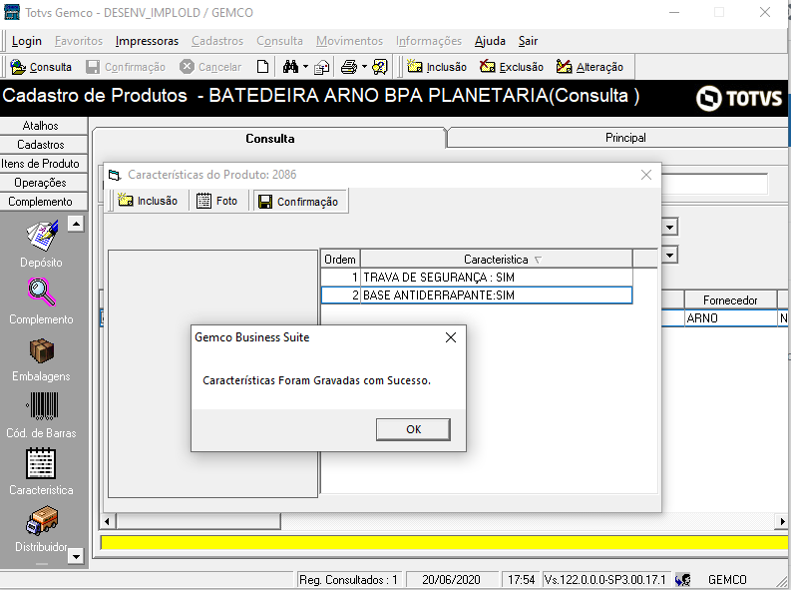Click the 20/06/2020 date in status bar
Viewport: 791px width, 590px height.
click(451, 580)
